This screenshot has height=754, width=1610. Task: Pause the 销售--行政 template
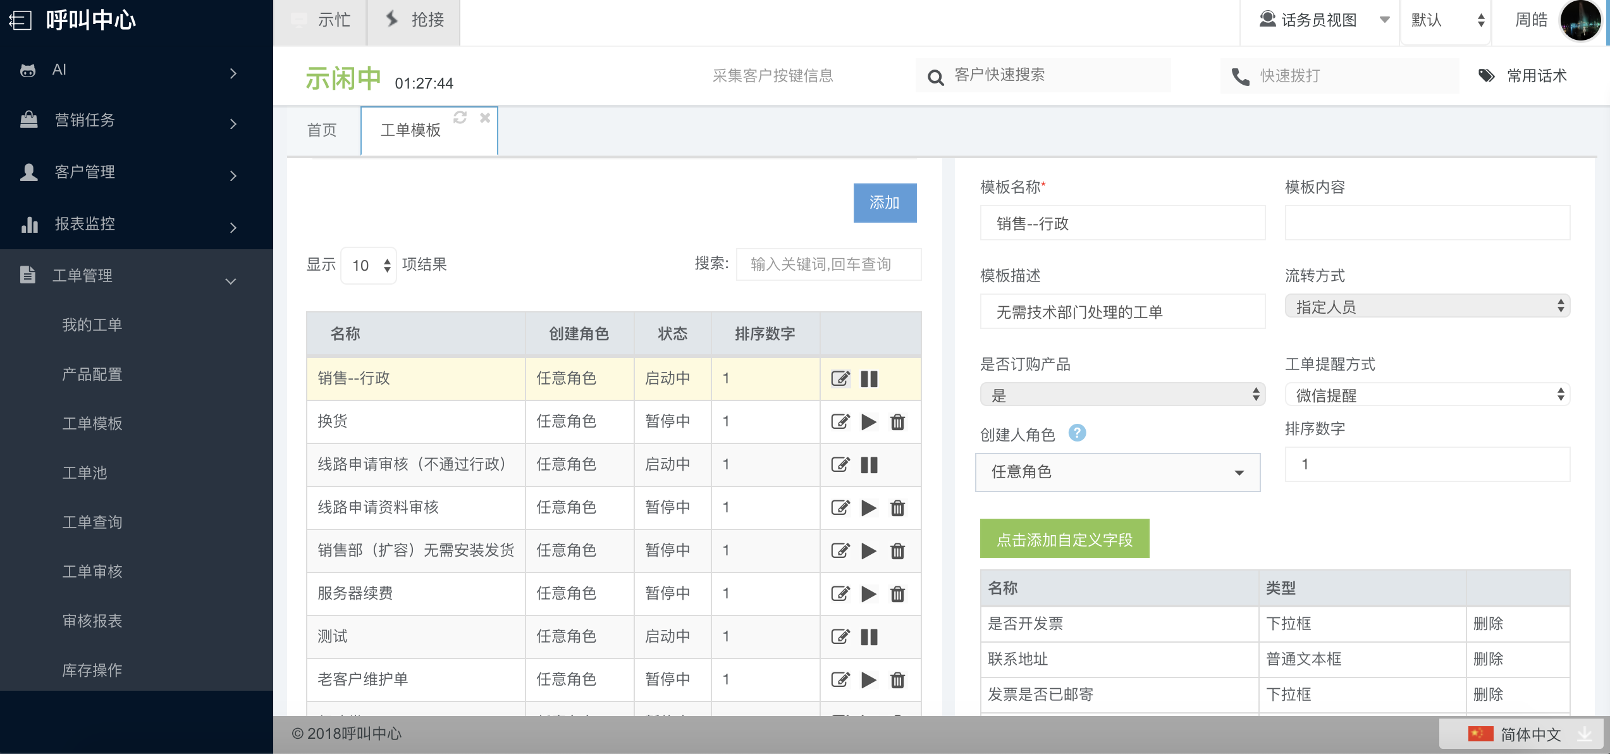click(x=869, y=379)
